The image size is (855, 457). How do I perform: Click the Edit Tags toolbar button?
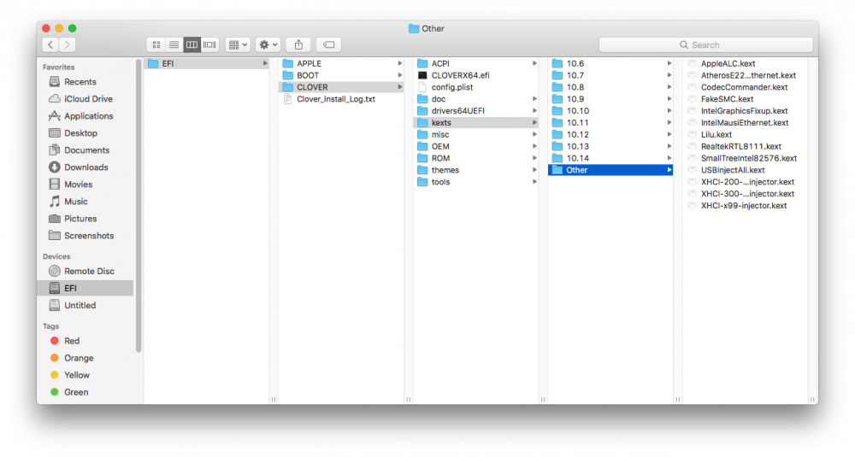(x=329, y=44)
